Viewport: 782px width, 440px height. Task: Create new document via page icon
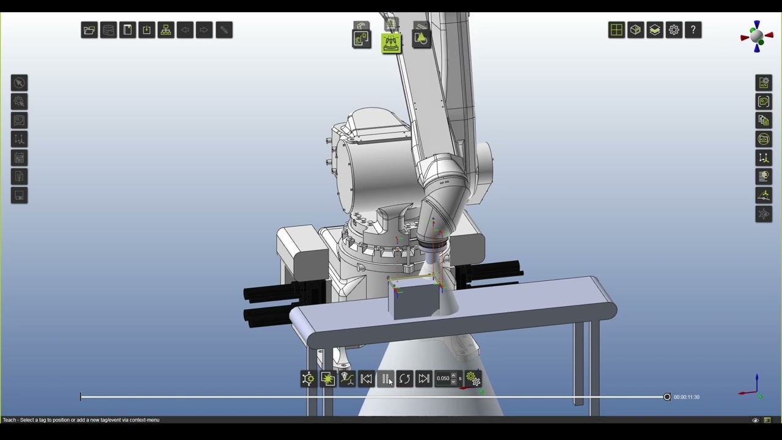127,30
